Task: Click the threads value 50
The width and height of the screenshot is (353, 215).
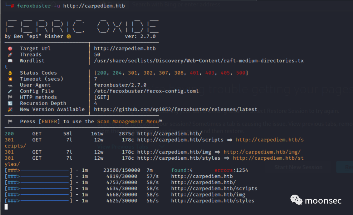Action: click(97, 55)
